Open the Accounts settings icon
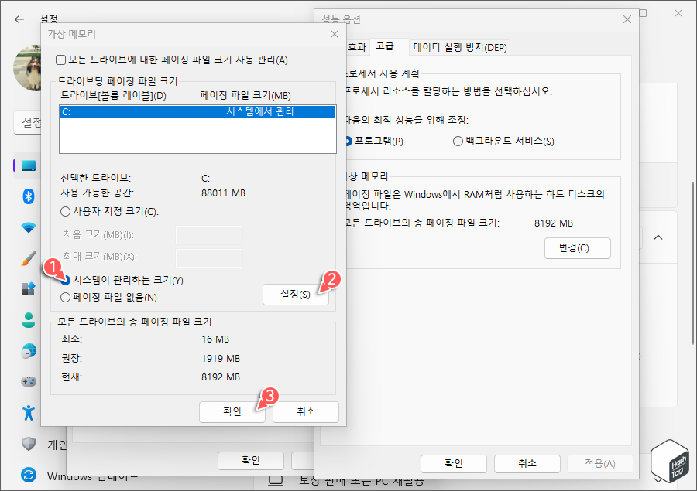 point(29,319)
